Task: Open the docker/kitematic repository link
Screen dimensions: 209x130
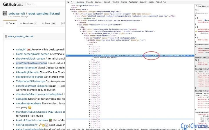Action: pos(28,68)
